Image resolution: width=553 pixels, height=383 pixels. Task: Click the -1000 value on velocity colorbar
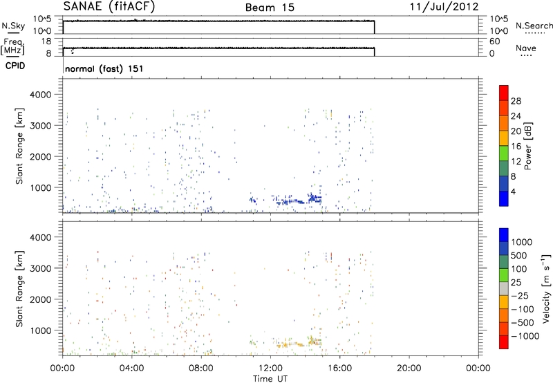point(525,336)
